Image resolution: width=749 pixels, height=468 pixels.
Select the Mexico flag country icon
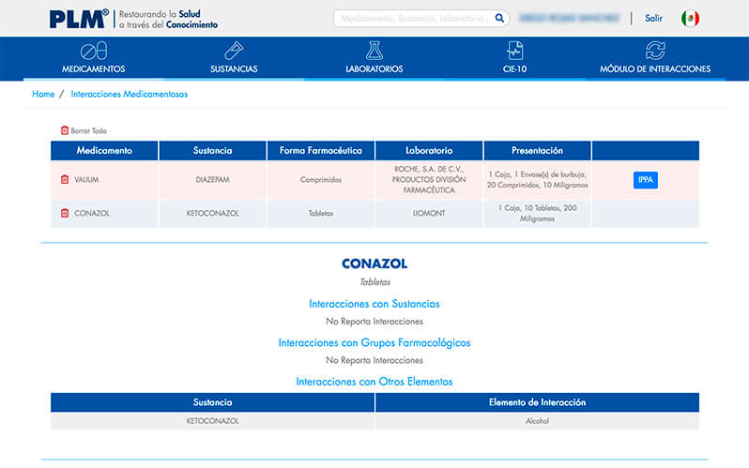click(x=690, y=18)
